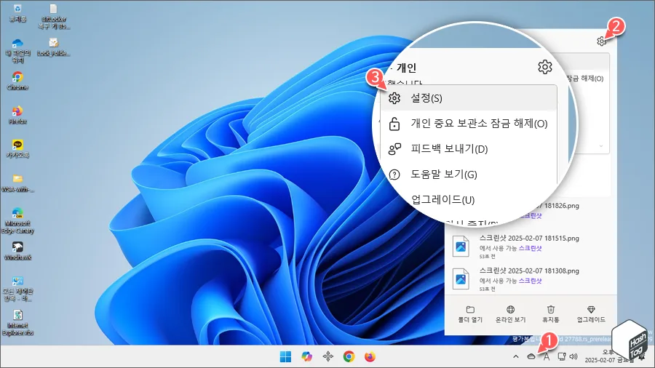Click 온라인 보기 in the OneDrive flyout
This screenshot has height=368, width=655.
[510, 314]
